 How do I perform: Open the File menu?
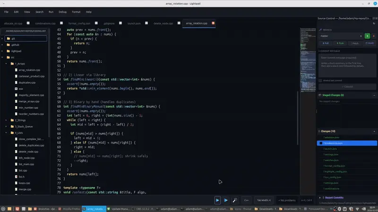pos(6,12)
